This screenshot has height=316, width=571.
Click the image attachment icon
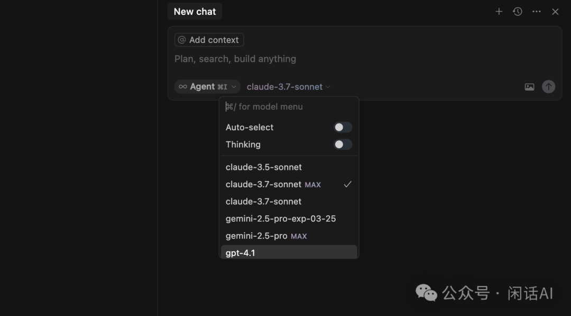click(x=529, y=87)
